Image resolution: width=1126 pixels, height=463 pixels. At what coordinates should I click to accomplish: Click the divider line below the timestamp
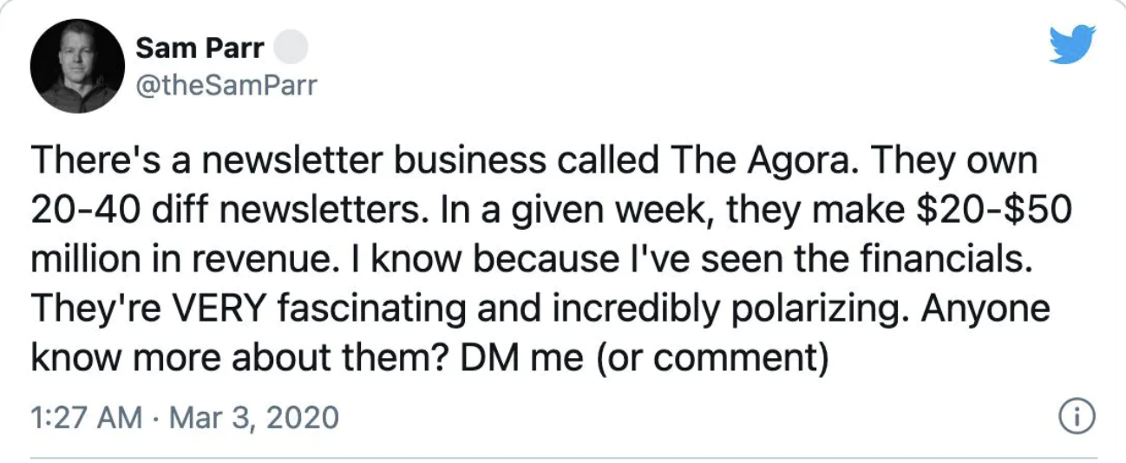pos(564,457)
